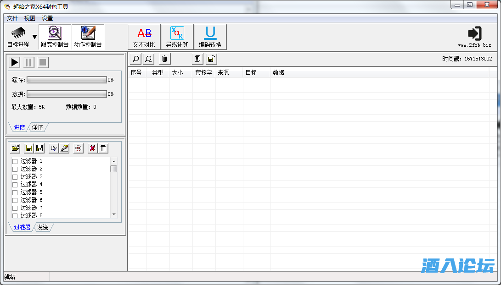The height and width of the screenshot is (285, 501).
Task: Open the 文本对比 text compare tool
Action: (x=144, y=37)
